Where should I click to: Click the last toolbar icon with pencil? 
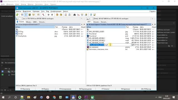[x=95, y=15]
